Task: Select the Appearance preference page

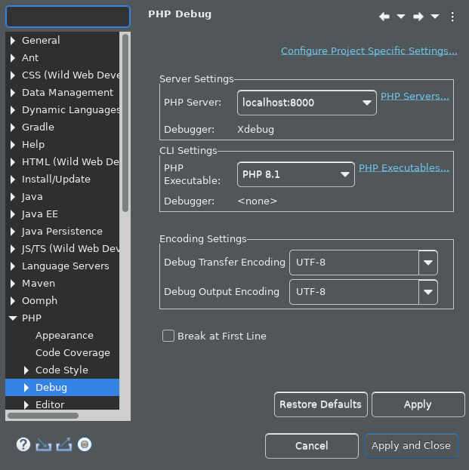Action: (x=64, y=336)
